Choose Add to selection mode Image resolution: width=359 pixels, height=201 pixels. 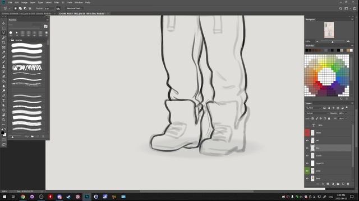pos(20,8)
